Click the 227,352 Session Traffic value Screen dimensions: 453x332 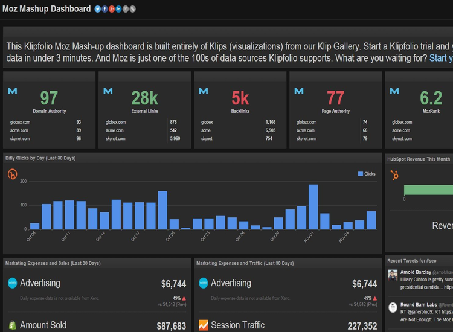[x=362, y=326]
